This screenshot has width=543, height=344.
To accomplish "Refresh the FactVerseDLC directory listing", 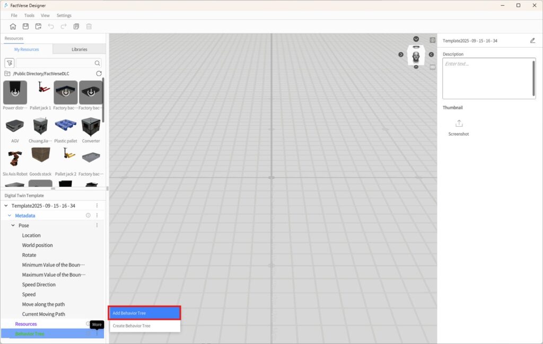I will pos(100,74).
